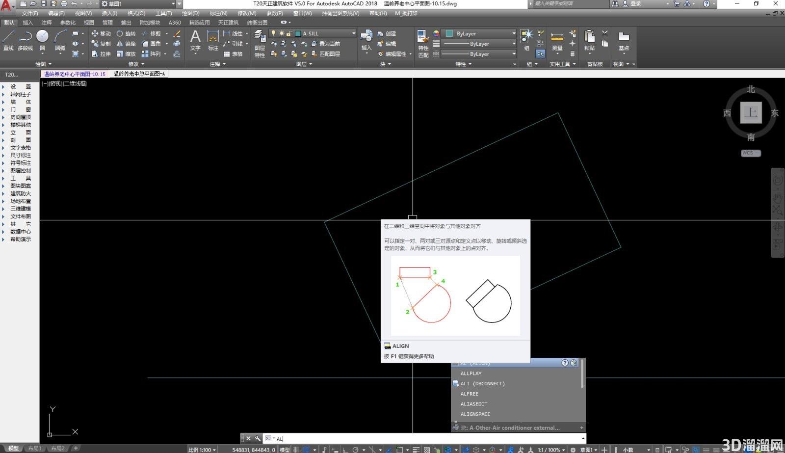Click the object color wheel icon

(436, 33)
